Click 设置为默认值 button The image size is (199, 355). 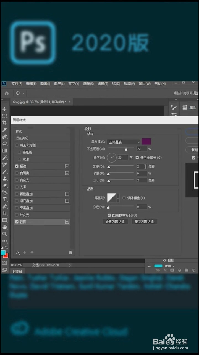(x=115, y=222)
